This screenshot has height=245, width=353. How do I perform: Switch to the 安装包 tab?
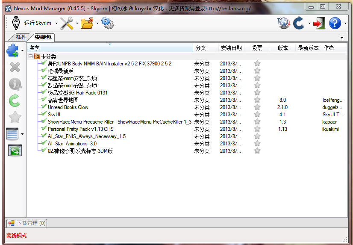[x=43, y=37]
